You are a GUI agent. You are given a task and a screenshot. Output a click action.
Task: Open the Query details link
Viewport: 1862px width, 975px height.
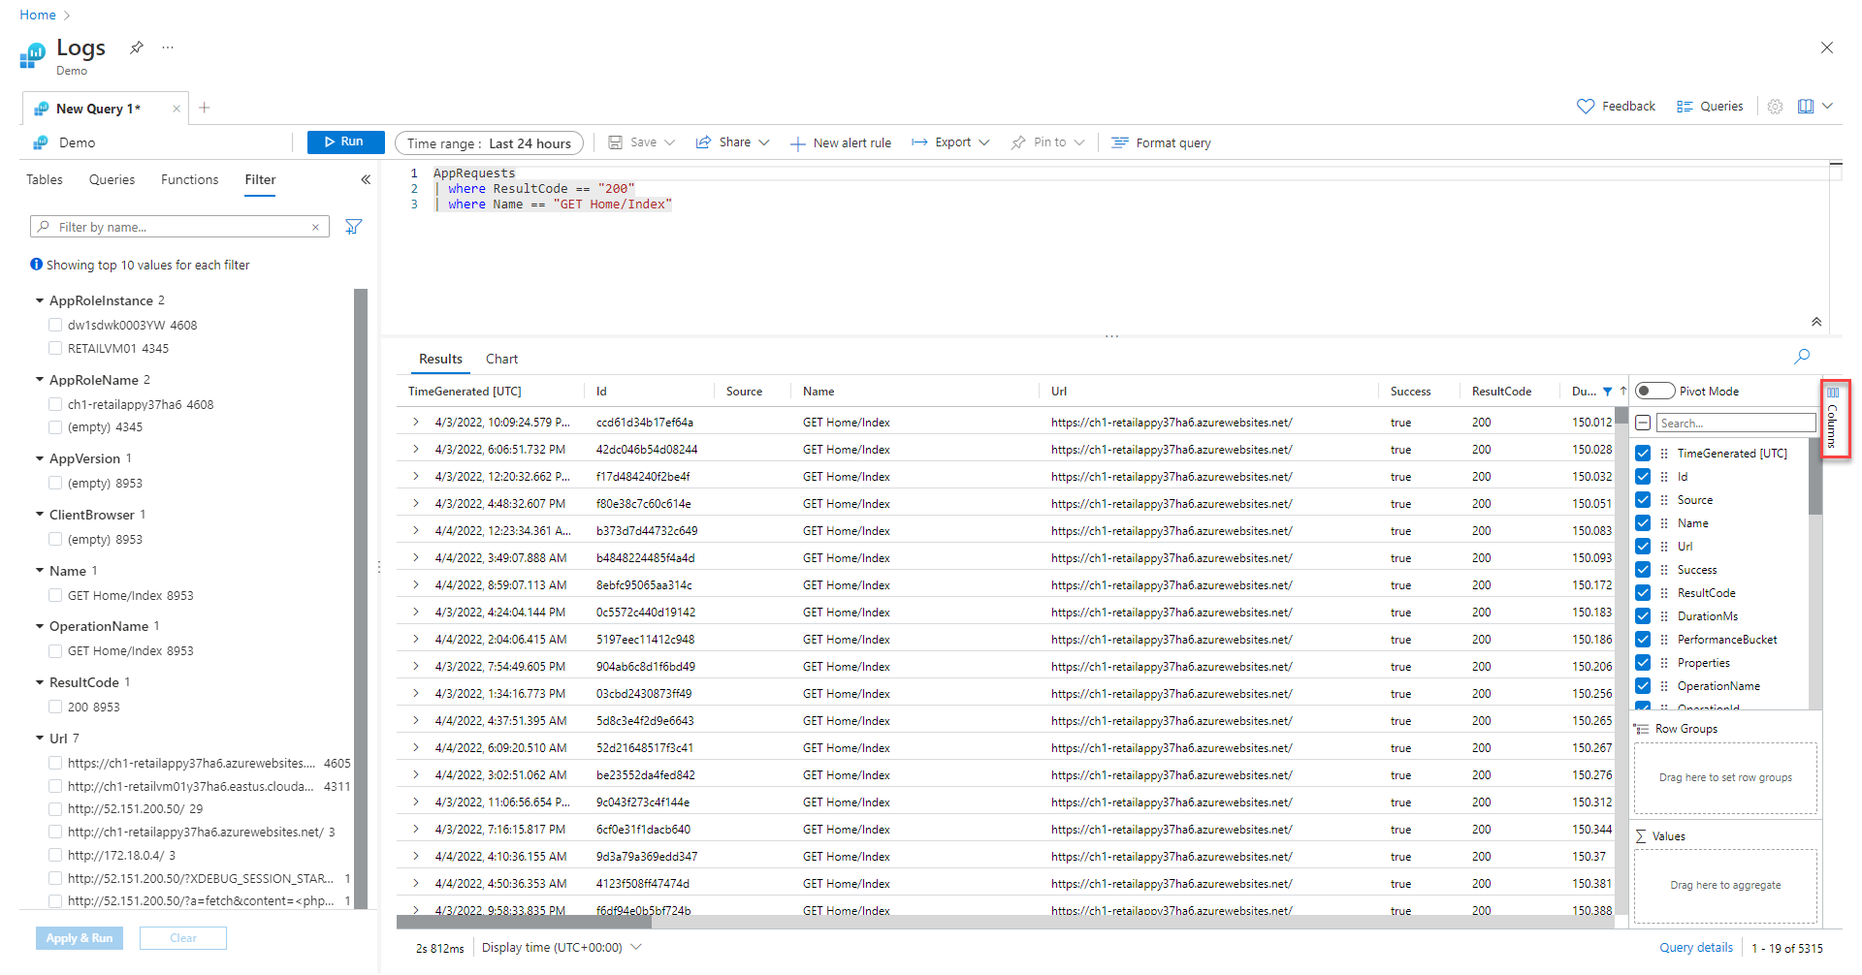tap(1695, 948)
